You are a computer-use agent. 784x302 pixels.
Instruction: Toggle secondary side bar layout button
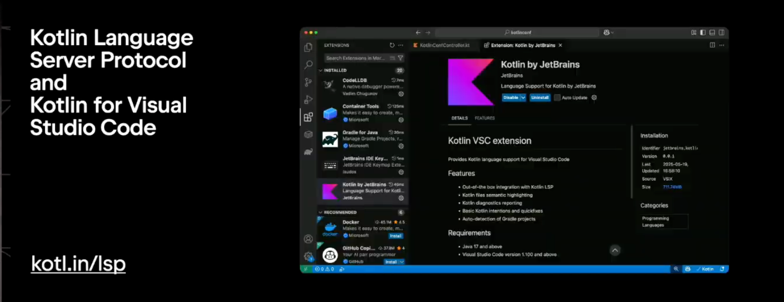pyautogui.click(x=721, y=32)
